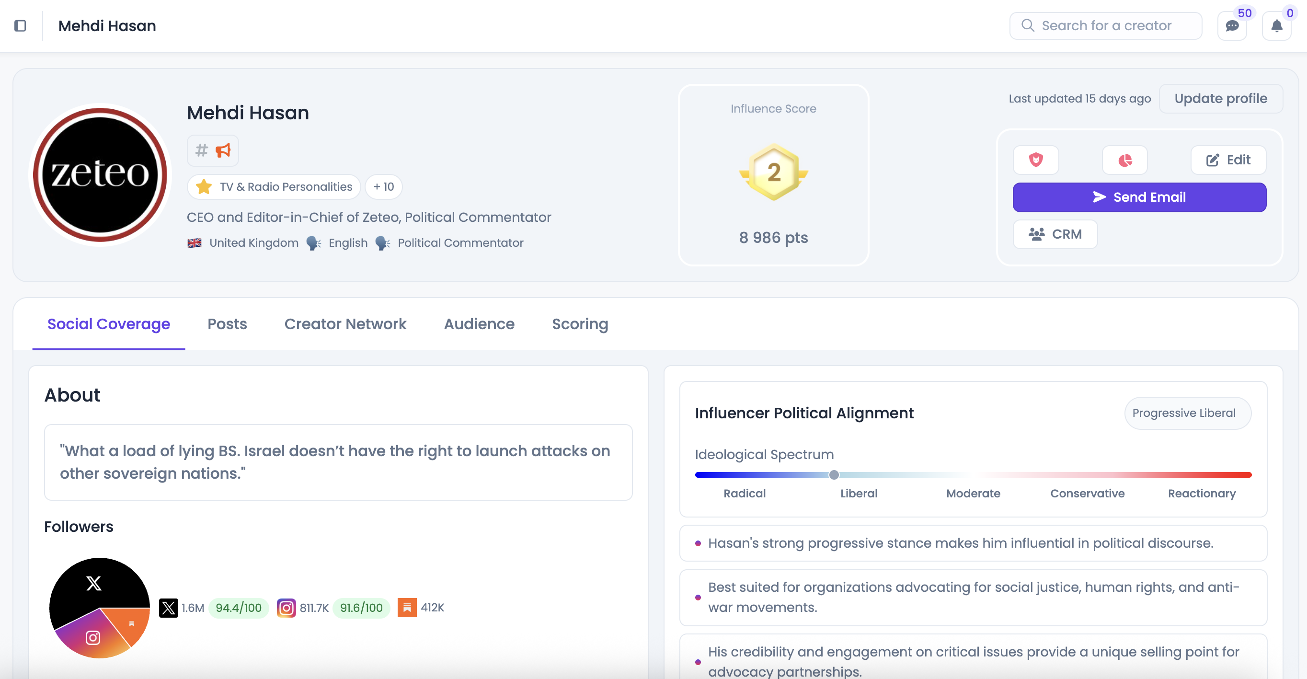The width and height of the screenshot is (1307, 679).
Task: Click the 412K follower count
Action: (432, 608)
